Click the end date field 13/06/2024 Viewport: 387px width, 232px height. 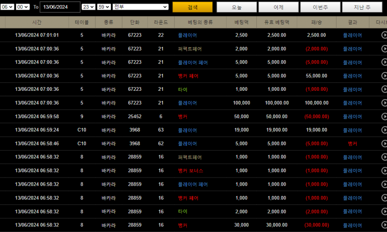coord(60,7)
